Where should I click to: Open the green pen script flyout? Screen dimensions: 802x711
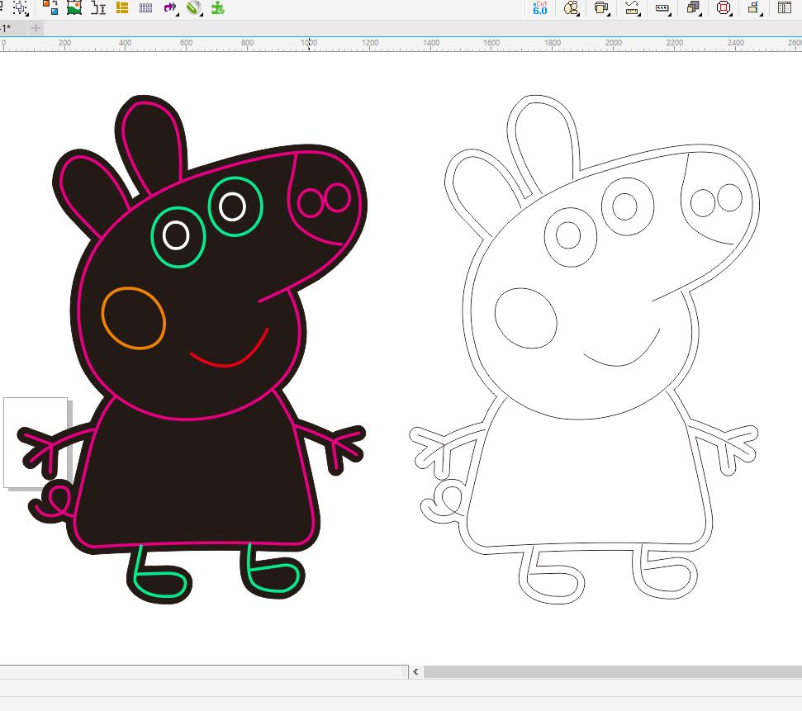194,7
